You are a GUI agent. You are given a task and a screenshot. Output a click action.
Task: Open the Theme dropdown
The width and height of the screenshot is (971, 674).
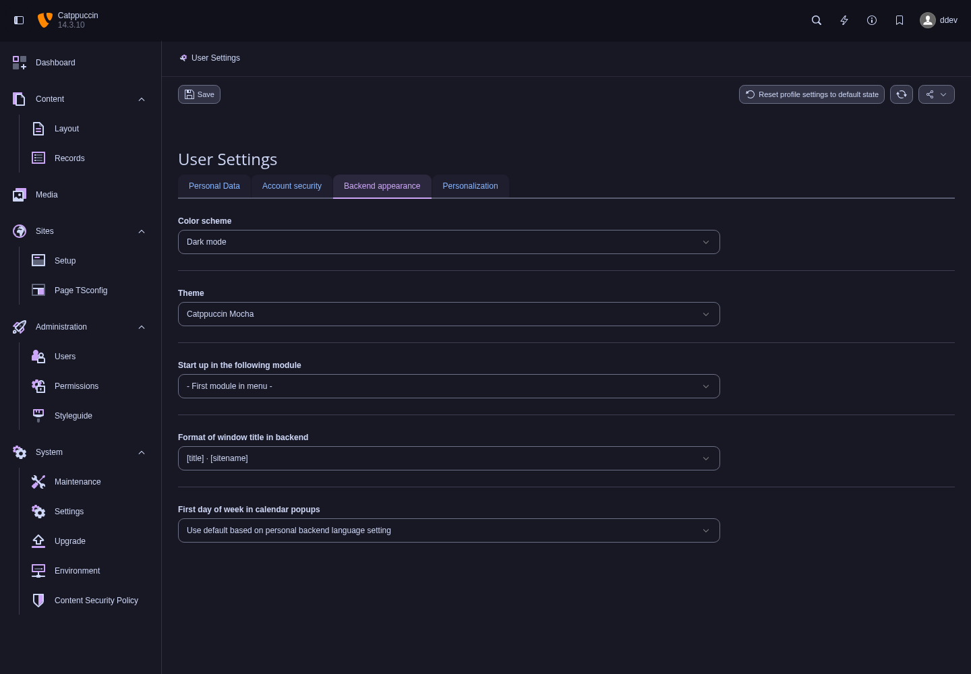click(449, 314)
